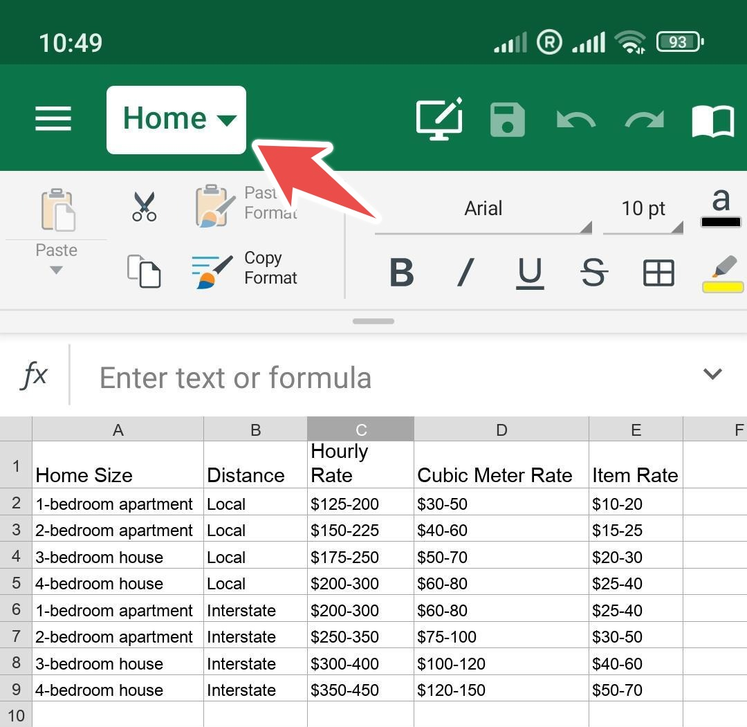Toggle italic formatting
Viewport: 747px width, 727px height.
(x=465, y=273)
